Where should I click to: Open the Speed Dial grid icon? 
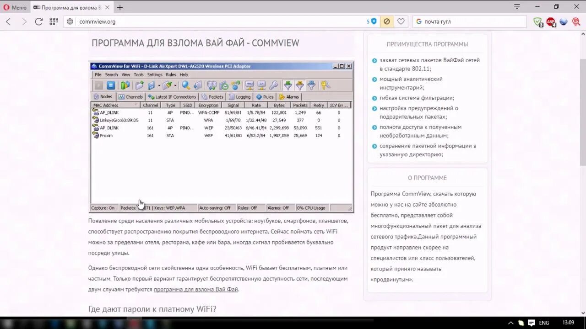pos(54,21)
